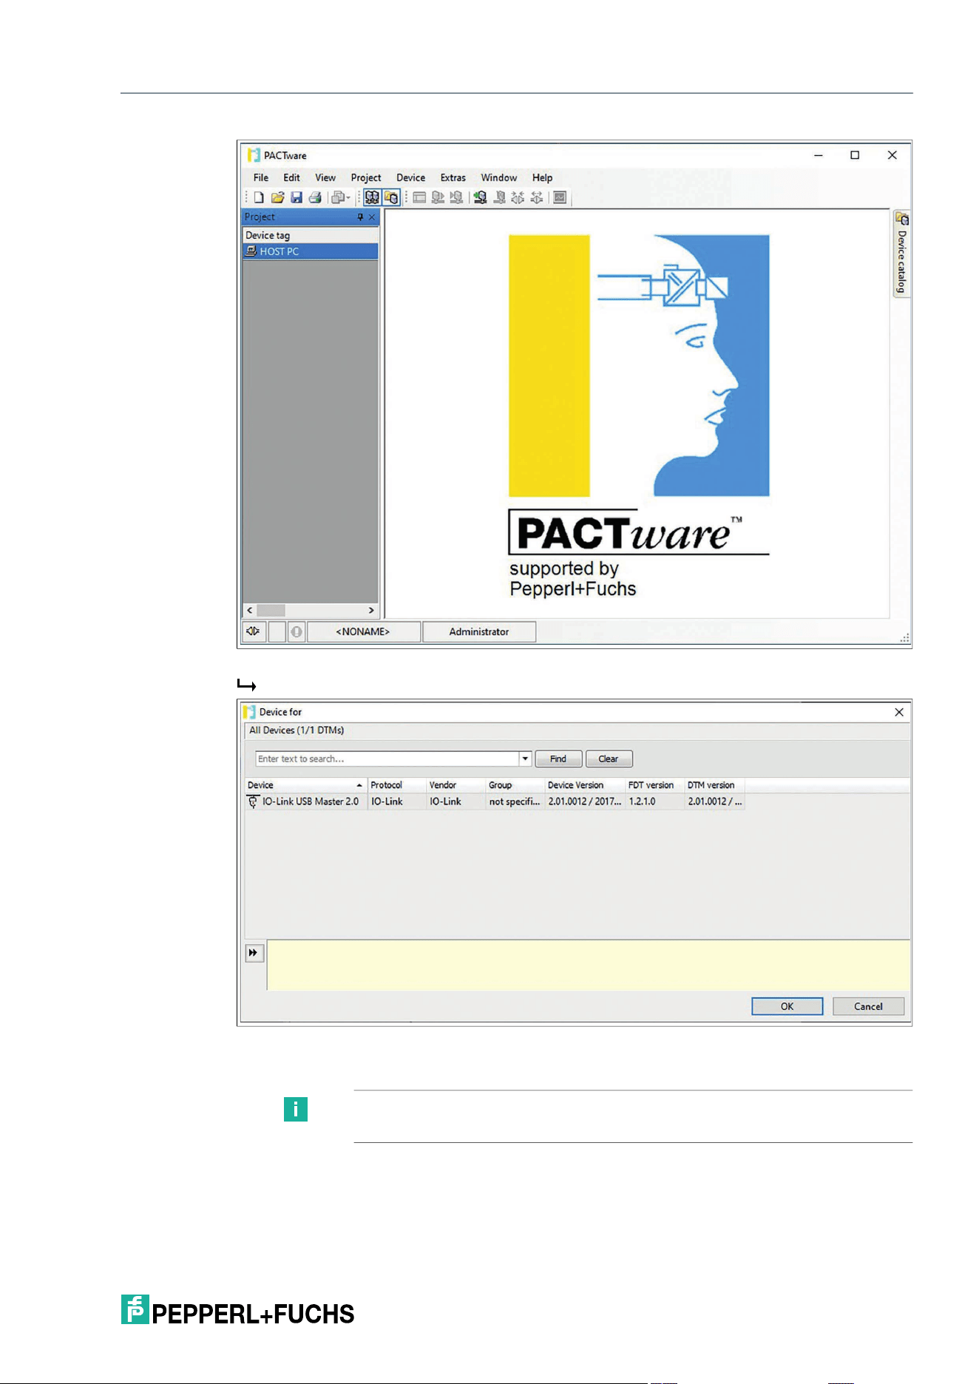The image size is (979, 1384).
Task: Click the Protocol column header
Action: coord(397,785)
